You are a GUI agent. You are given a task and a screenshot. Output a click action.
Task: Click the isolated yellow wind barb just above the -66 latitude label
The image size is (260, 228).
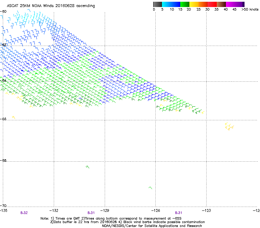pos(13,118)
